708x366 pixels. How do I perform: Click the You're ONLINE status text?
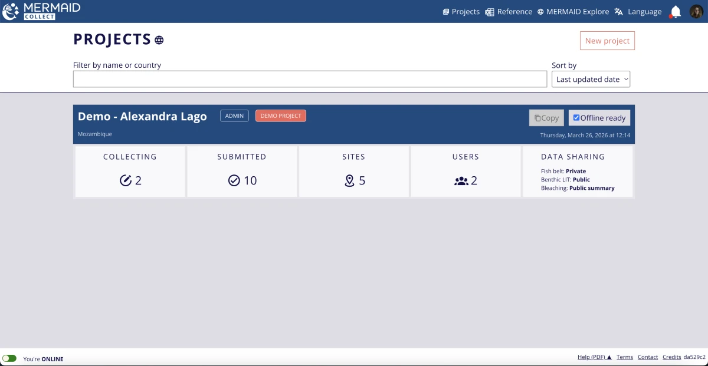coord(43,359)
